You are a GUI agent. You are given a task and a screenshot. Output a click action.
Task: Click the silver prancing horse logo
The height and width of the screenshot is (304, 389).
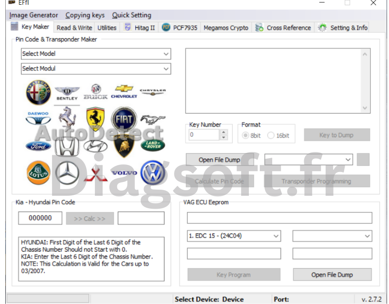[67, 119]
